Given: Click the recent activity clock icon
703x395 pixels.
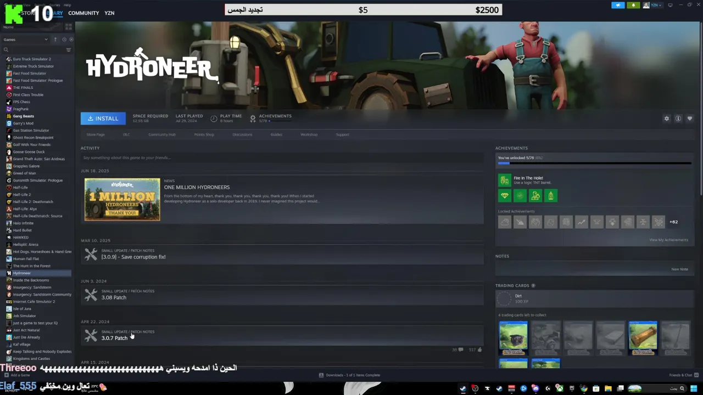Looking at the screenshot, I should coord(64,39).
